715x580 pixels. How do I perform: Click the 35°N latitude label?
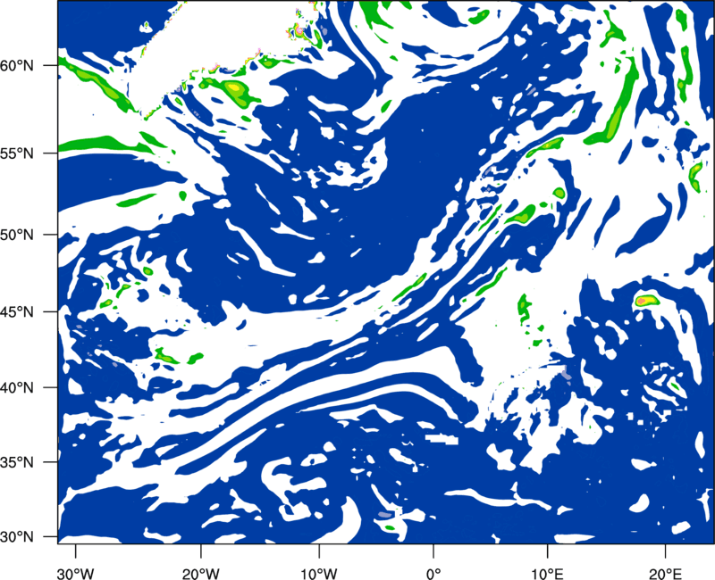tap(17, 462)
